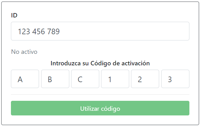Focus the fourth activation code box
The height and width of the screenshot is (126, 200).
click(x=115, y=79)
